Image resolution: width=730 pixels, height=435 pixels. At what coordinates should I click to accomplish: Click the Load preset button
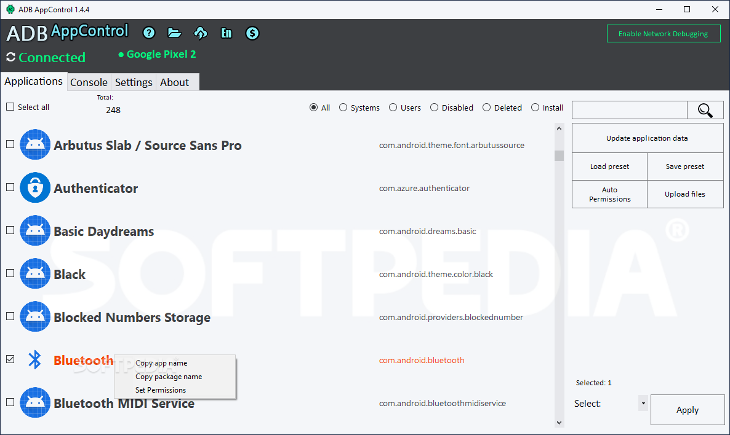609,167
